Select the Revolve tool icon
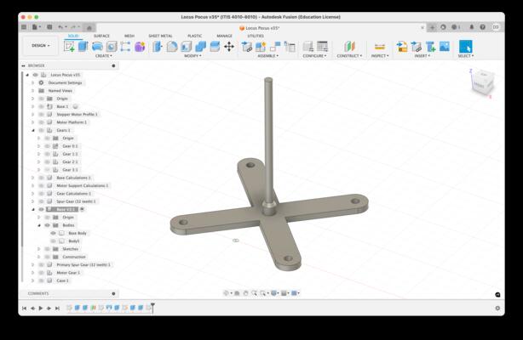This screenshot has width=523, height=340. pyautogui.click(x=97, y=47)
